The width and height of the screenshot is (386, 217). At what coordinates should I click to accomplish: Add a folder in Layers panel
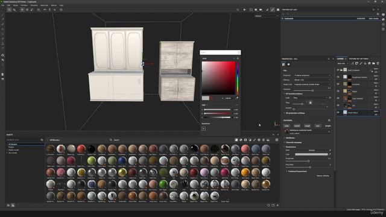click(x=373, y=63)
